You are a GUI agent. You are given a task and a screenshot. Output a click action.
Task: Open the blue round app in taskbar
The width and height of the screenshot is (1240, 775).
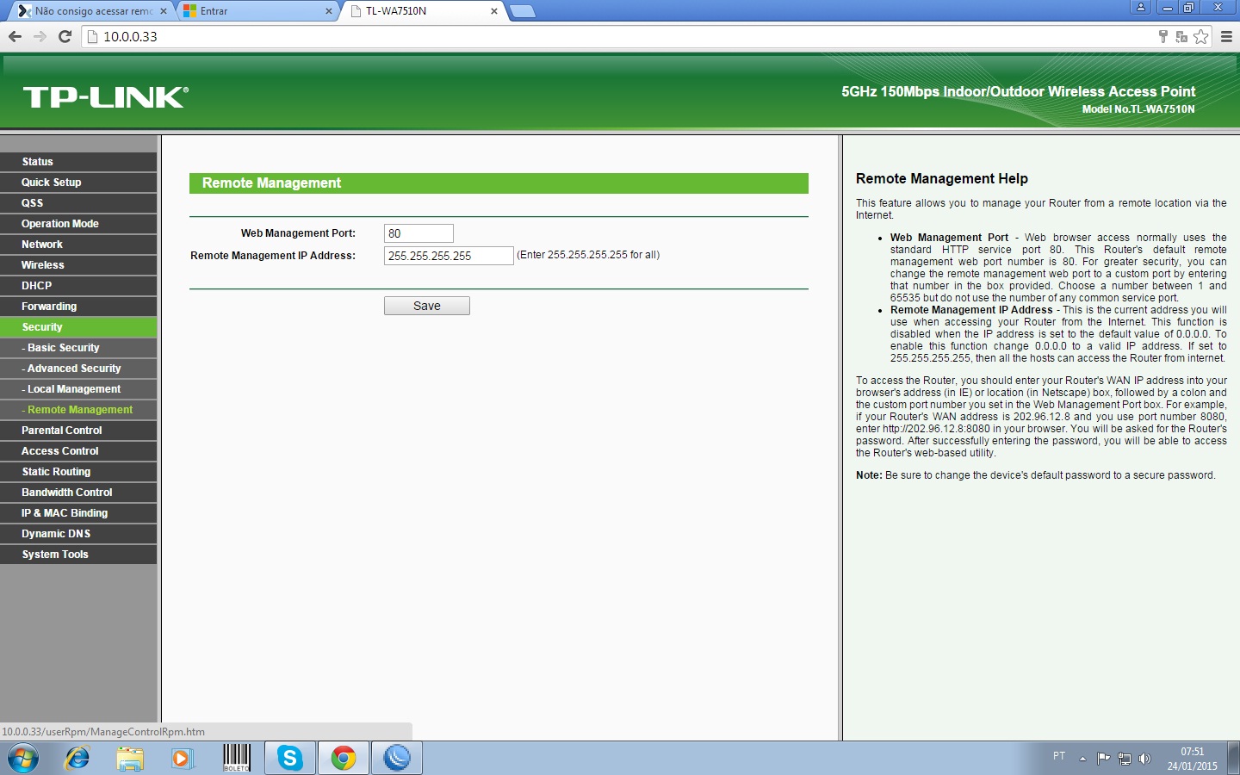[x=397, y=758]
